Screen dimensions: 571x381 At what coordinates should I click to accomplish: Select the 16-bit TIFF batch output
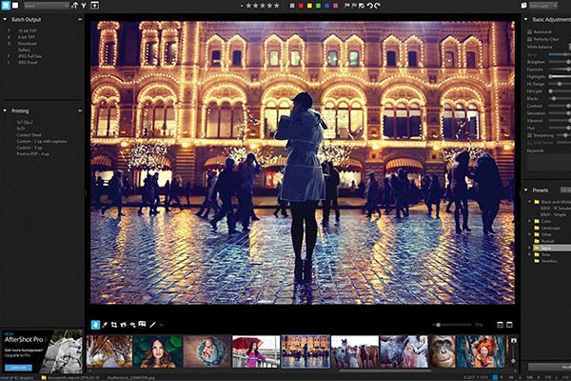pyautogui.click(x=28, y=31)
